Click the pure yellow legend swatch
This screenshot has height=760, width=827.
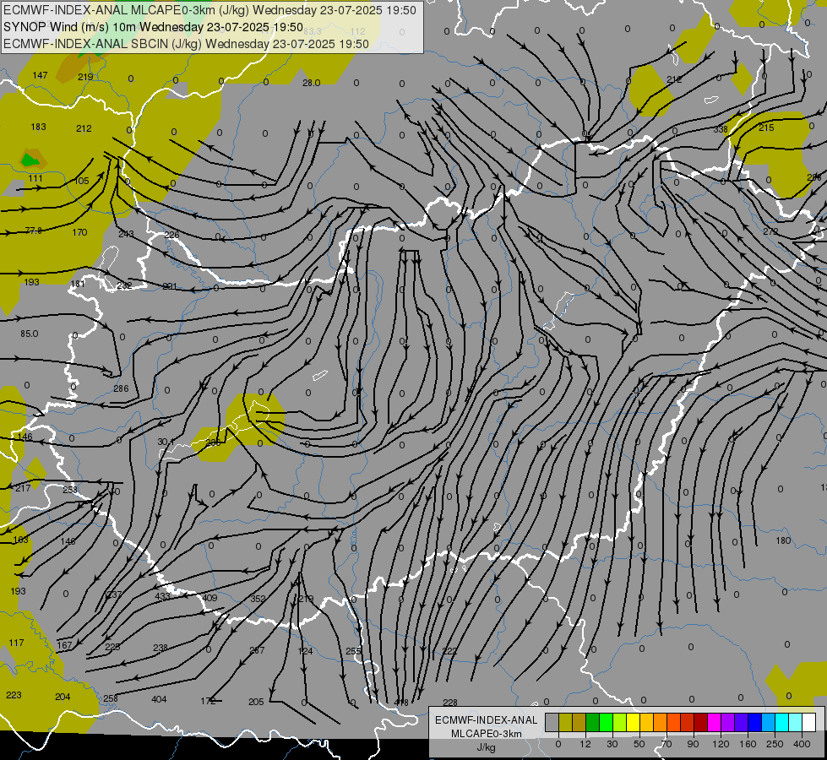click(633, 723)
